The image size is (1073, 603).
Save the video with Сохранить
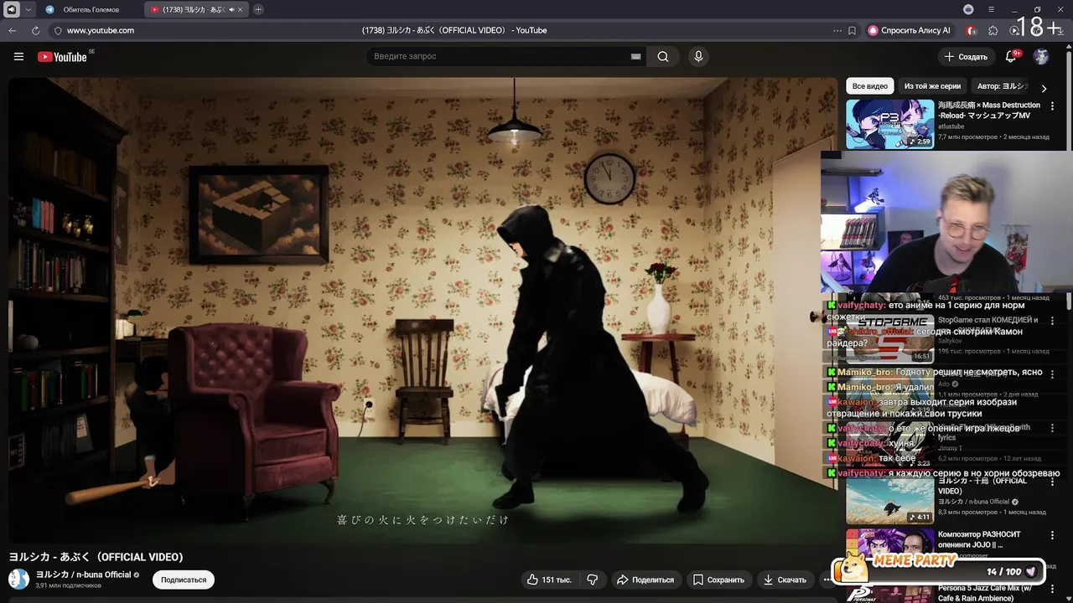pyautogui.click(x=718, y=580)
